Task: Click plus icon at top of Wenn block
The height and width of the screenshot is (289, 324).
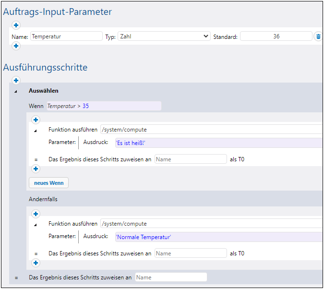Action: (x=36, y=120)
